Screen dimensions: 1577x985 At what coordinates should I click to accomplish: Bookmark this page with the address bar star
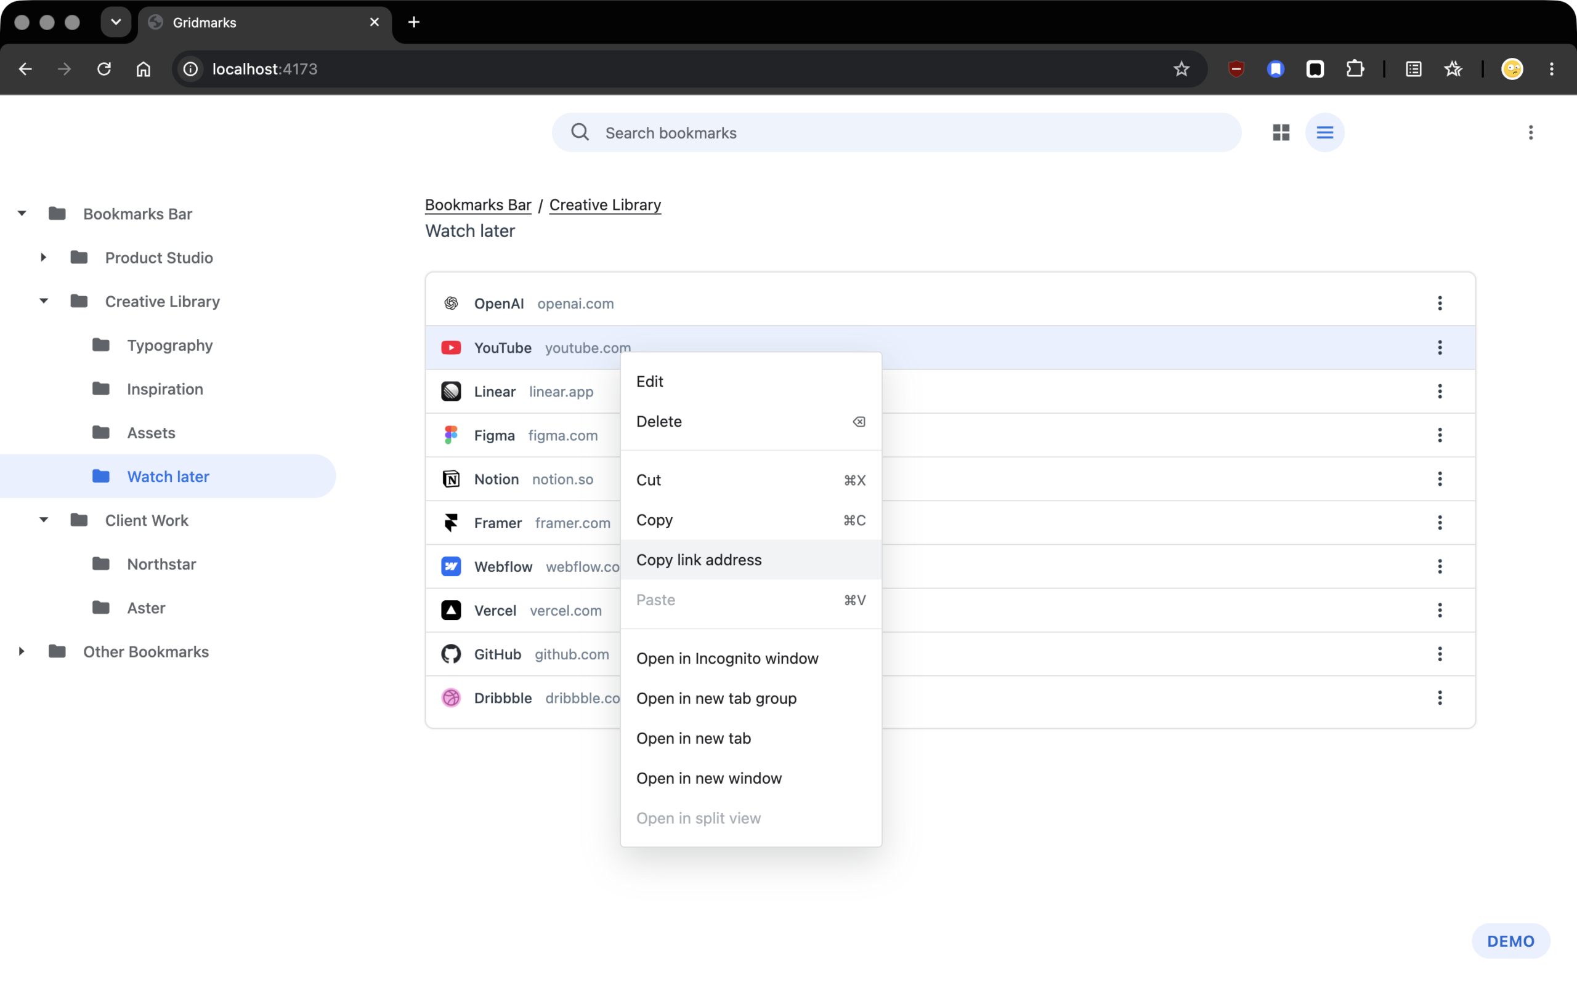pos(1181,69)
